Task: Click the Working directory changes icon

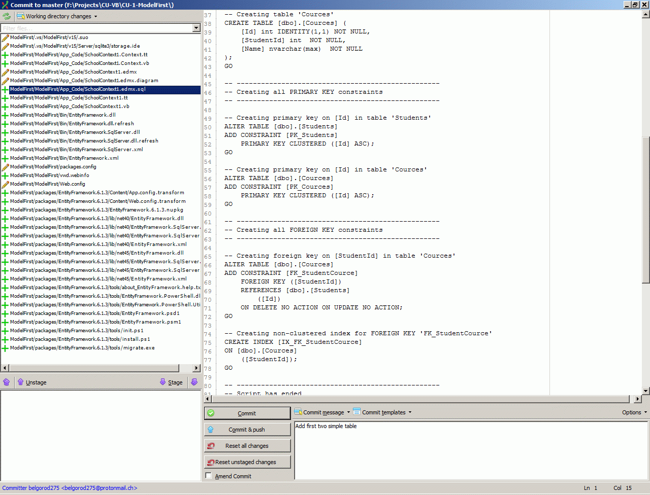Action: point(21,16)
